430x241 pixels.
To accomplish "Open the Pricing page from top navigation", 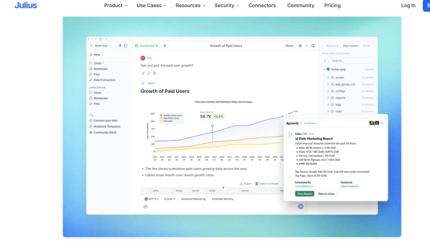I will (x=332, y=5).
